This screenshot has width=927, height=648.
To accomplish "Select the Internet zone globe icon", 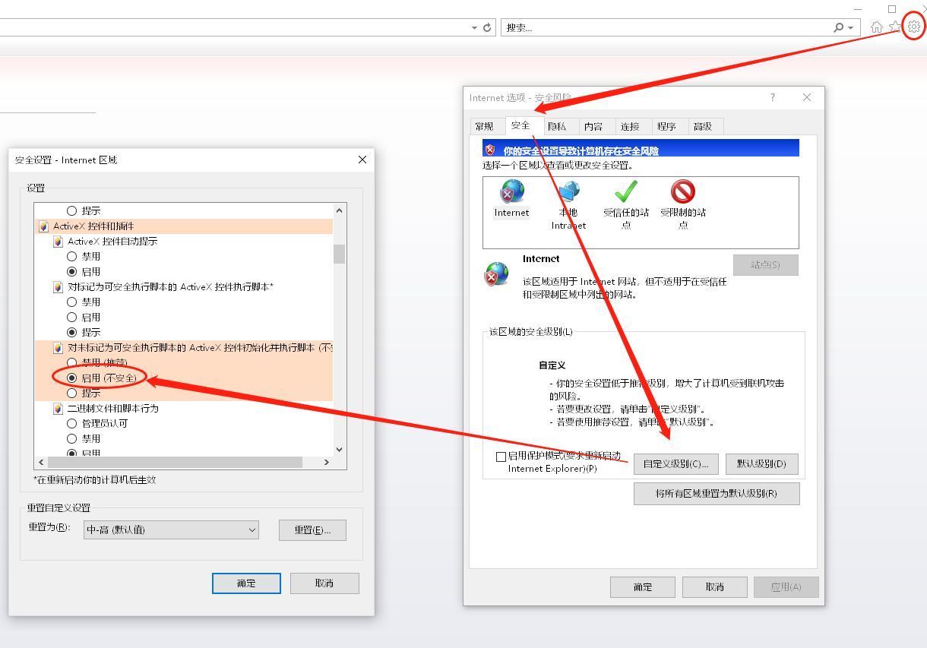I will 511,192.
